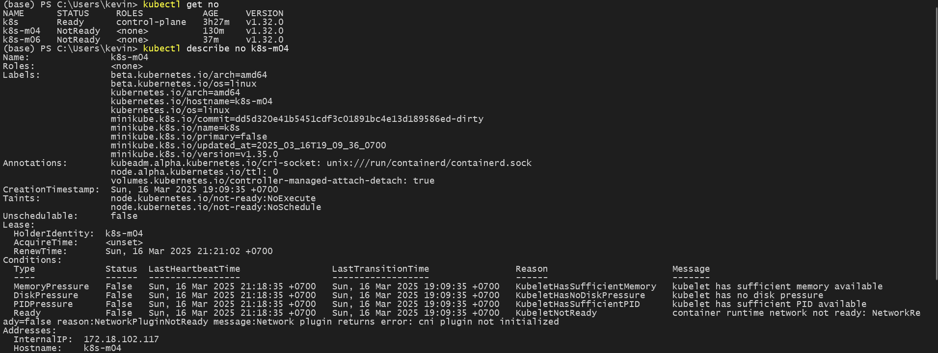The height and width of the screenshot is (353, 938).
Task: Click the VERSION column header
Action: (x=264, y=13)
